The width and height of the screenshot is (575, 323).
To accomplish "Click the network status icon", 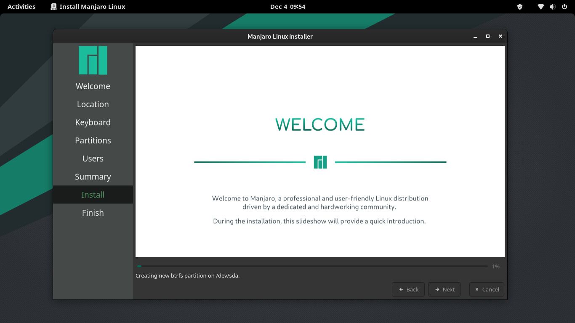I will click(x=541, y=7).
